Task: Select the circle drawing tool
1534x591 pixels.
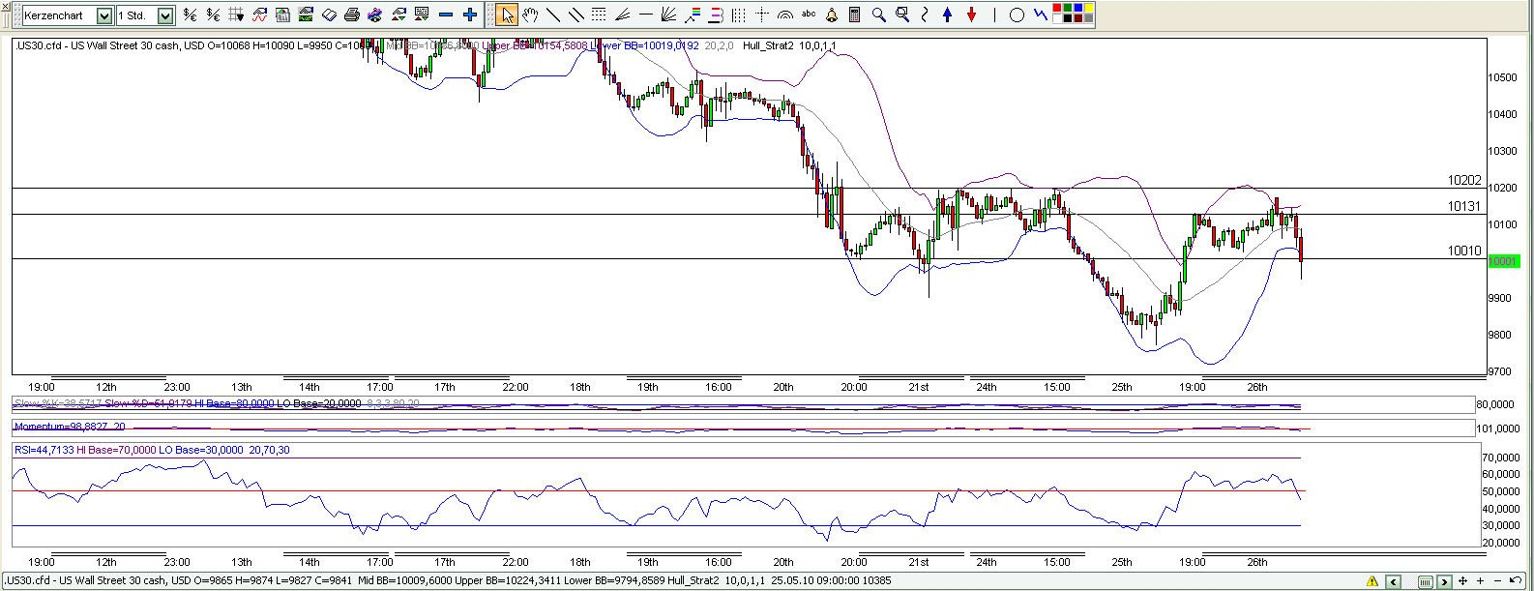Action: 1017,15
